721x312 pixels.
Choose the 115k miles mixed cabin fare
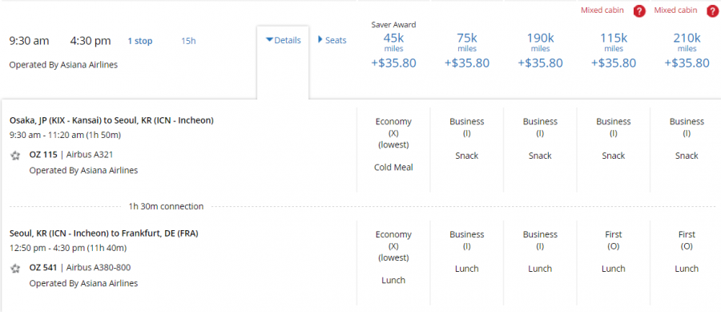[614, 51]
